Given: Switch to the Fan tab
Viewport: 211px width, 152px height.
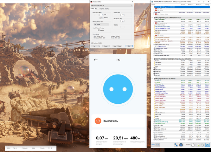Looking at the screenshot, I should click(x=96, y=9).
